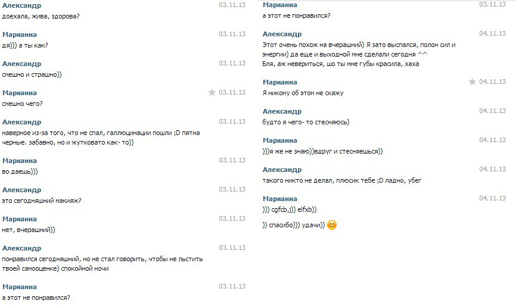Select Александр's name above 'это сегодняшний макияж?'
The image size is (516, 307).
21,190
